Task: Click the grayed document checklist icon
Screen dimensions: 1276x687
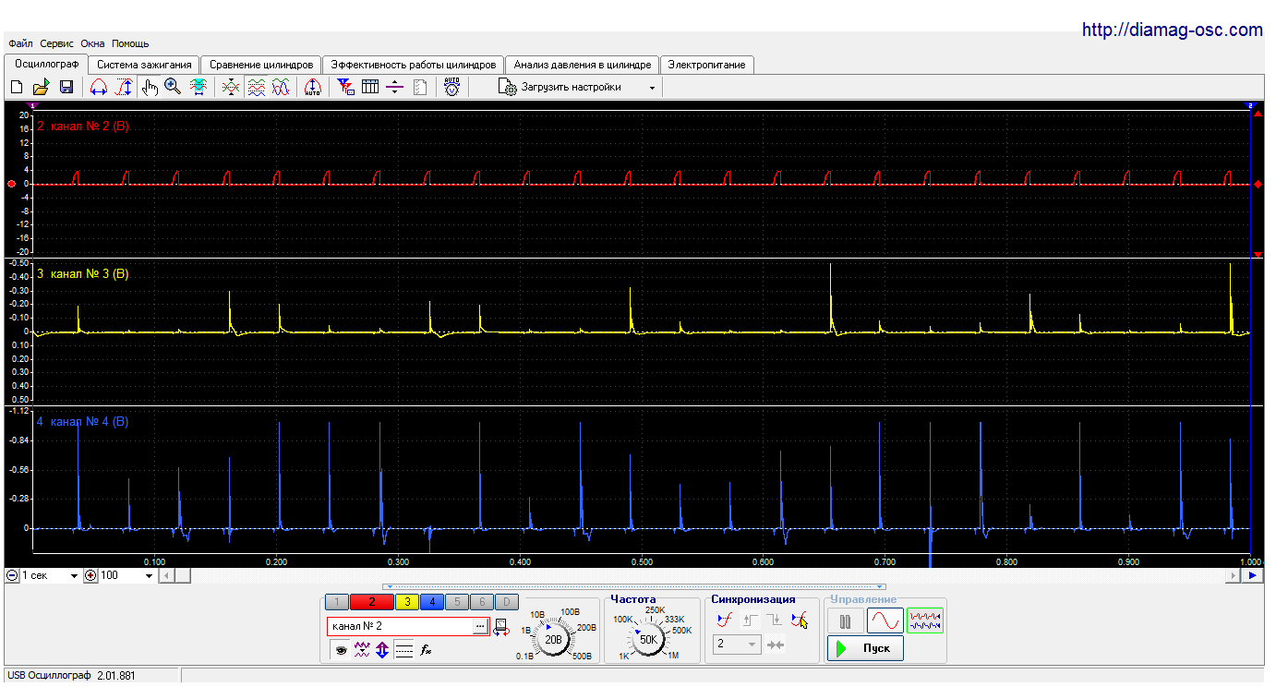Action: point(420,87)
